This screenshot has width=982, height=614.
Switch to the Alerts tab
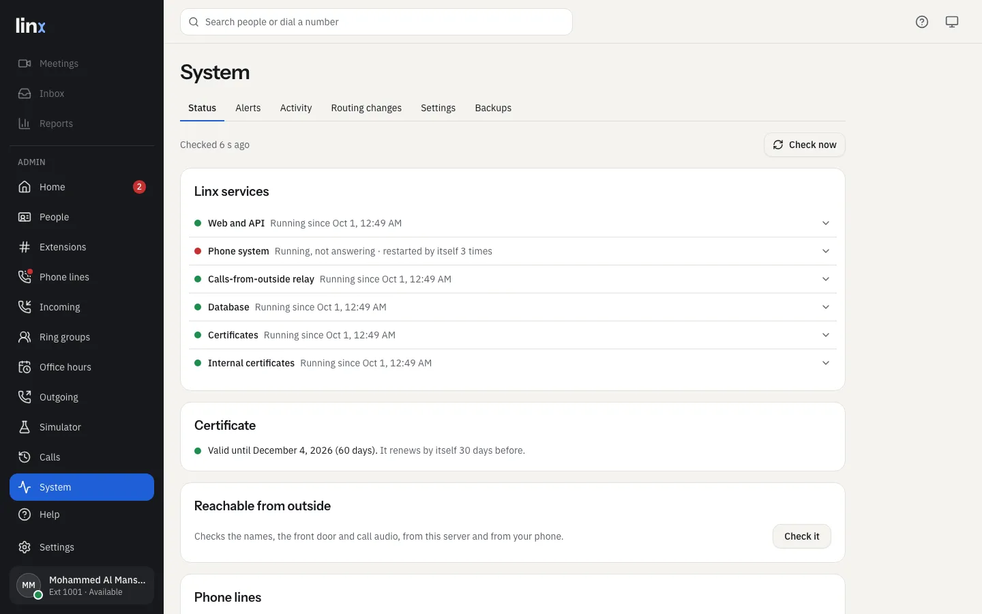[x=248, y=108]
